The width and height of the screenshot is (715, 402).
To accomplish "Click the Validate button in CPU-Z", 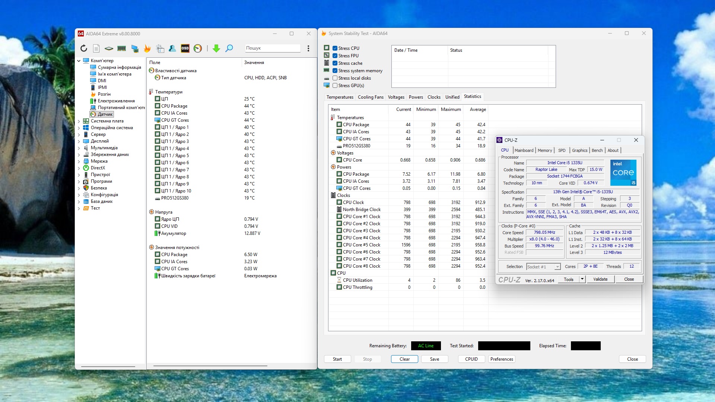I will coord(600,279).
